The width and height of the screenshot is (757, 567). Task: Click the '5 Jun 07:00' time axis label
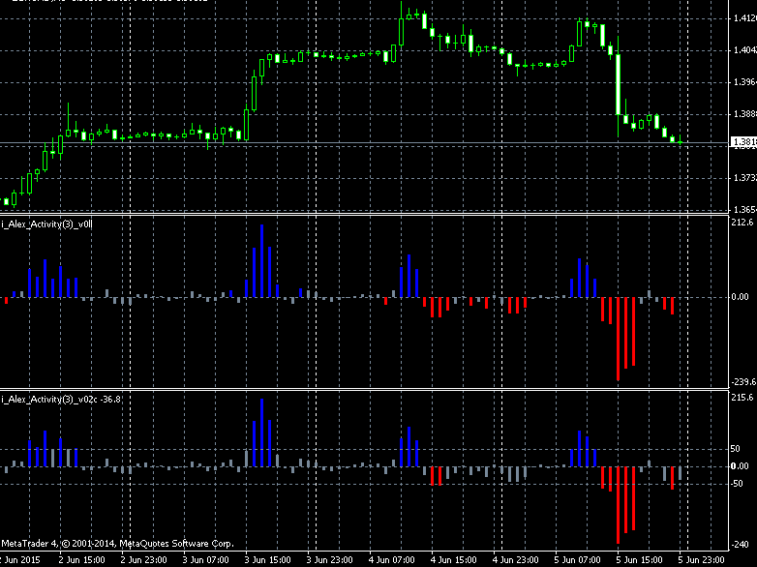coord(578,560)
